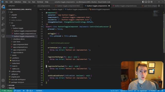Click the webcam video overlay
The height and width of the screenshot is (92, 165).
click(142, 76)
